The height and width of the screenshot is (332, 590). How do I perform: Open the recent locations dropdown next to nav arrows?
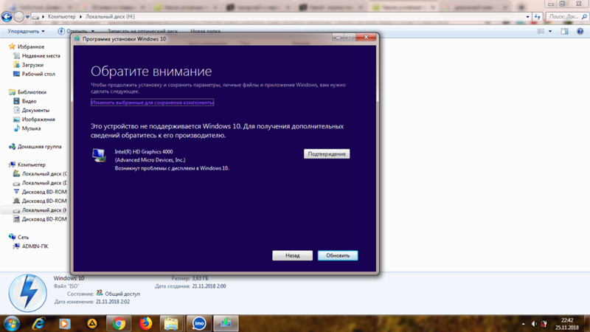[x=27, y=17]
